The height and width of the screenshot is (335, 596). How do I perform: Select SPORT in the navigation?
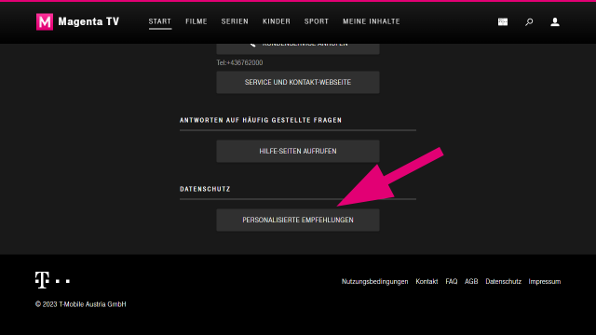coord(317,21)
